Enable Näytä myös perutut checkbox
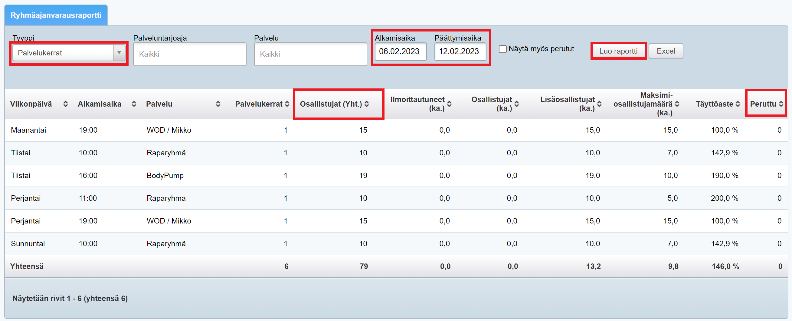Screen dimensions: 792x321 pos(503,49)
